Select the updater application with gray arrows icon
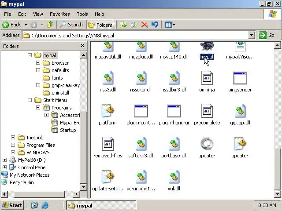Viewport: 282px width, 211px height. coord(207,144)
